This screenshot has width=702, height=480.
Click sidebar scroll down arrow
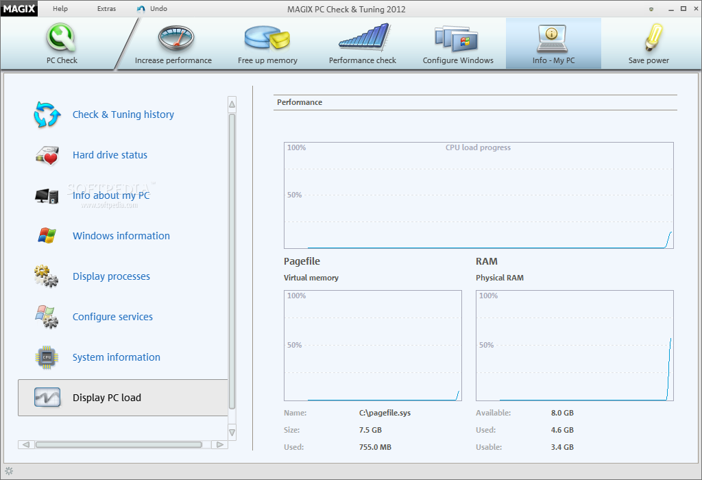[232, 433]
